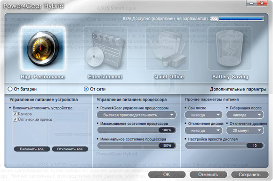
Task: Switch to Battery Saving trash-can icon
Action: coord(230,49)
